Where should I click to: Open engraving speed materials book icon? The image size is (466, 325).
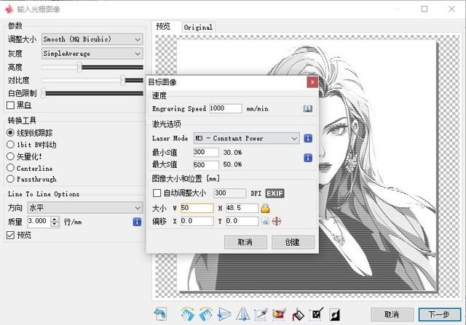coord(307,108)
